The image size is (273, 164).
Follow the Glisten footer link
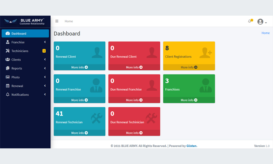click(x=191, y=146)
